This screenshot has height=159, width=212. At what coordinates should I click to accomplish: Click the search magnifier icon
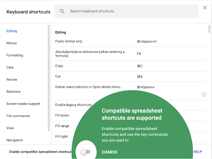[x=62, y=11]
